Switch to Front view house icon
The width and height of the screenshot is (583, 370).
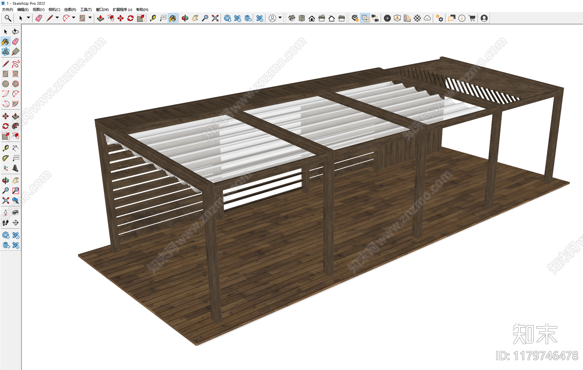(312, 18)
